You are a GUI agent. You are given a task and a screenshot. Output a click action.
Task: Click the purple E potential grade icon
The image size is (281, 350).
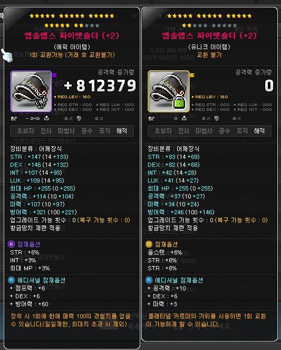pyautogui.click(x=12, y=244)
